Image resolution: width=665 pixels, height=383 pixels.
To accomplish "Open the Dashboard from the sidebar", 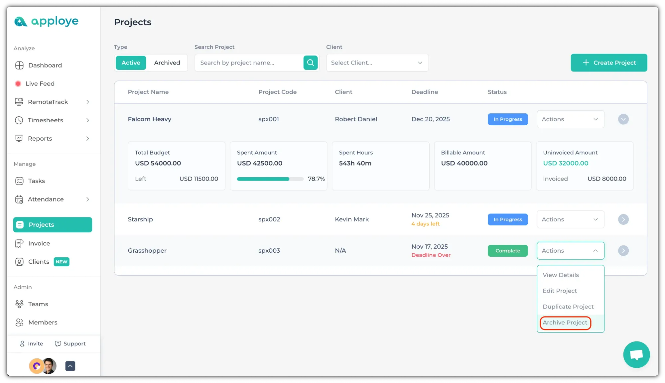I will 45,65.
